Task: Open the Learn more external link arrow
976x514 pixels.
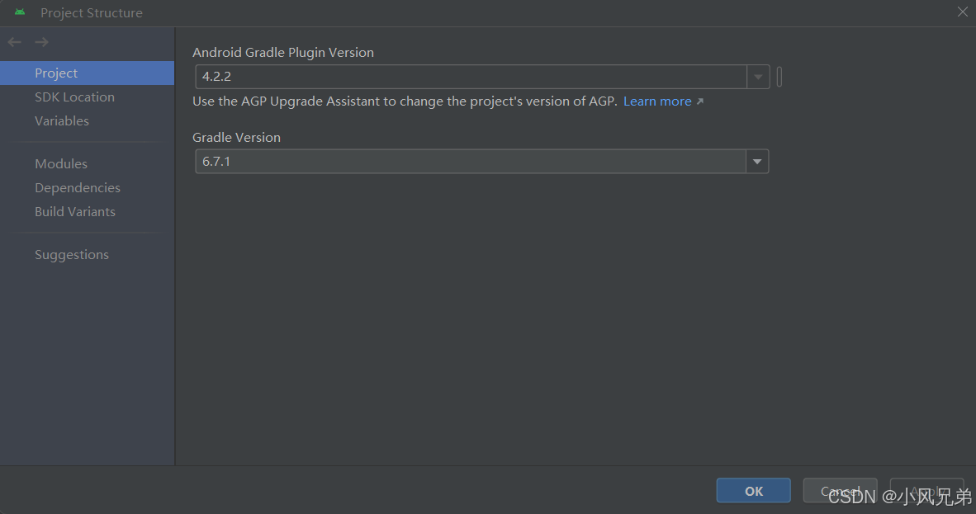Action: click(x=699, y=101)
